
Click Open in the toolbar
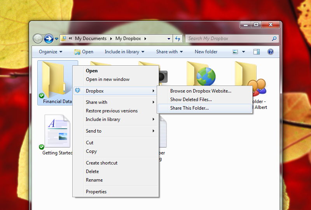[84, 52]
